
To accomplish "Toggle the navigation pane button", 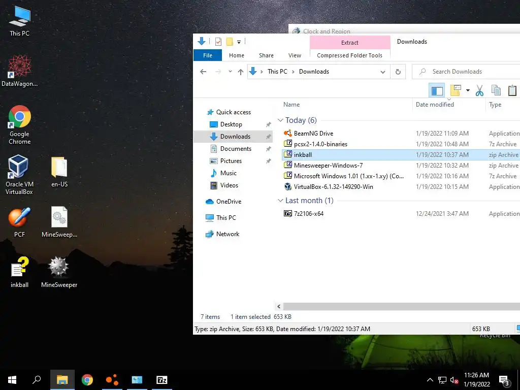I will (437, 90).
